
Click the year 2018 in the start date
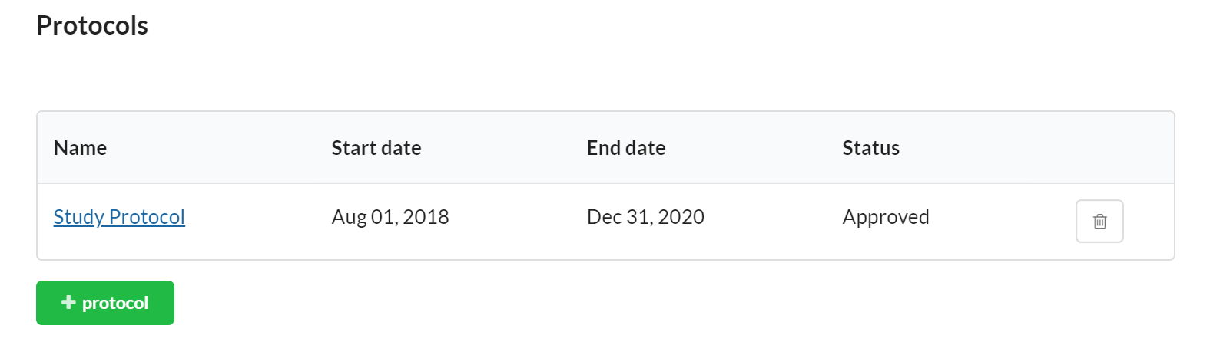click(x=426, y=218)
